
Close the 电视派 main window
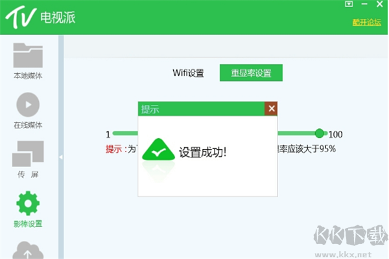(x=379, y=4)
